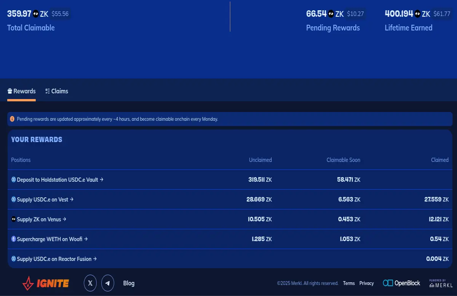This screenshot has height=296, width=457.
Task: Click the YOUR REWARDS heading
Action: coord(37,140)
